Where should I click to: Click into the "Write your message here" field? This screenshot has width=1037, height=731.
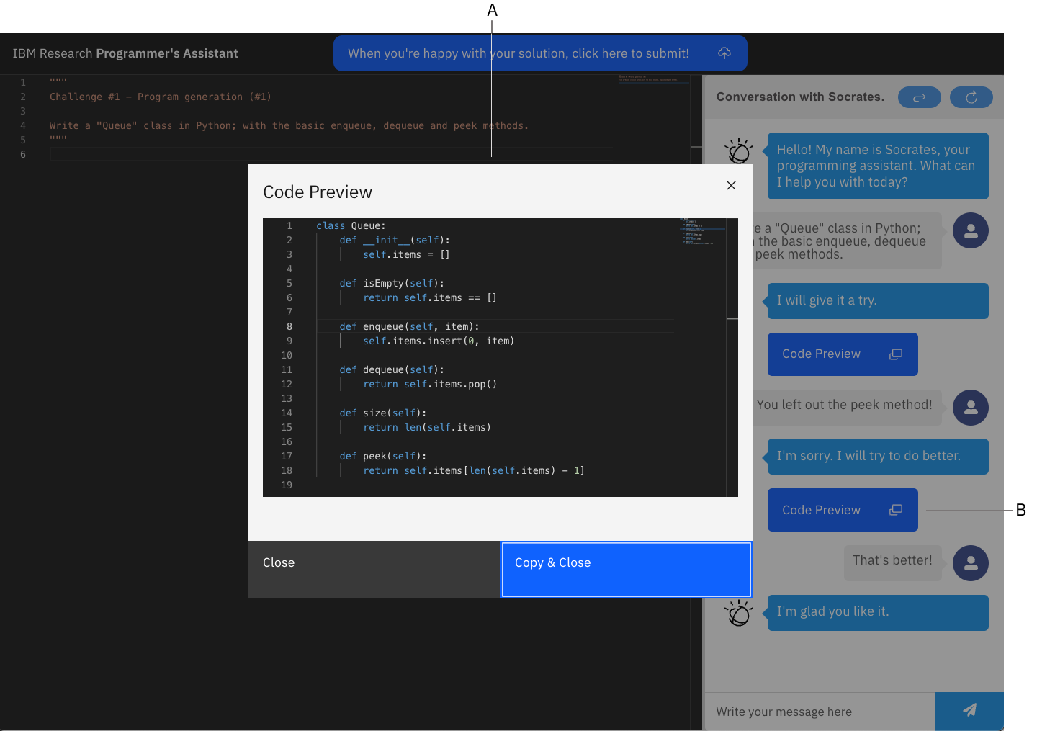[x=819, y=712]
